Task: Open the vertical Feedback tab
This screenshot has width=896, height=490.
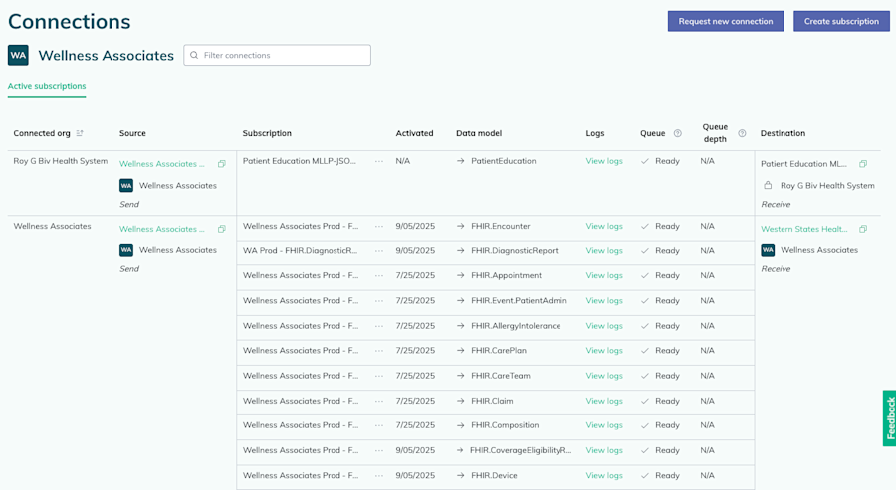Action: [x=890, y=418]
